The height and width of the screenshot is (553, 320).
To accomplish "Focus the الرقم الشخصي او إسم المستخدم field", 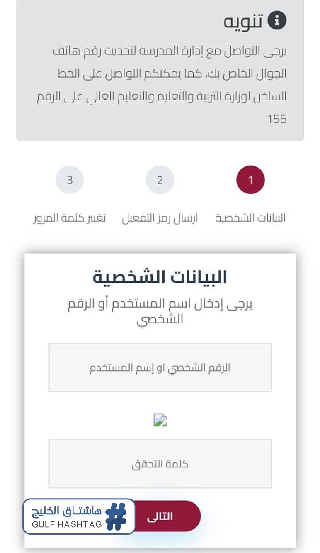I will click(x=160, y=367).
